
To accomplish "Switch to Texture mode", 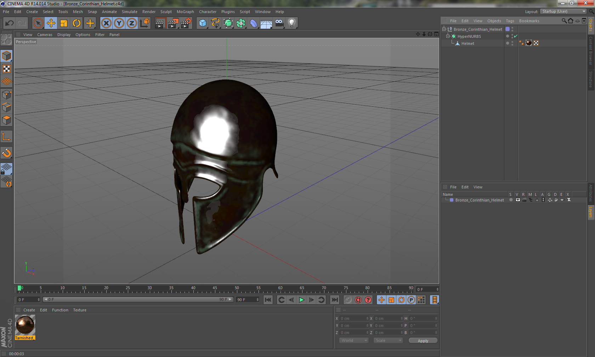I will [7, 69].
